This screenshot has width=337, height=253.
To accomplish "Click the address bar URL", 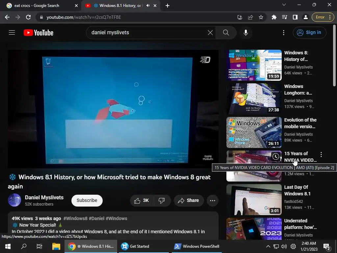I will click(84, 17).
